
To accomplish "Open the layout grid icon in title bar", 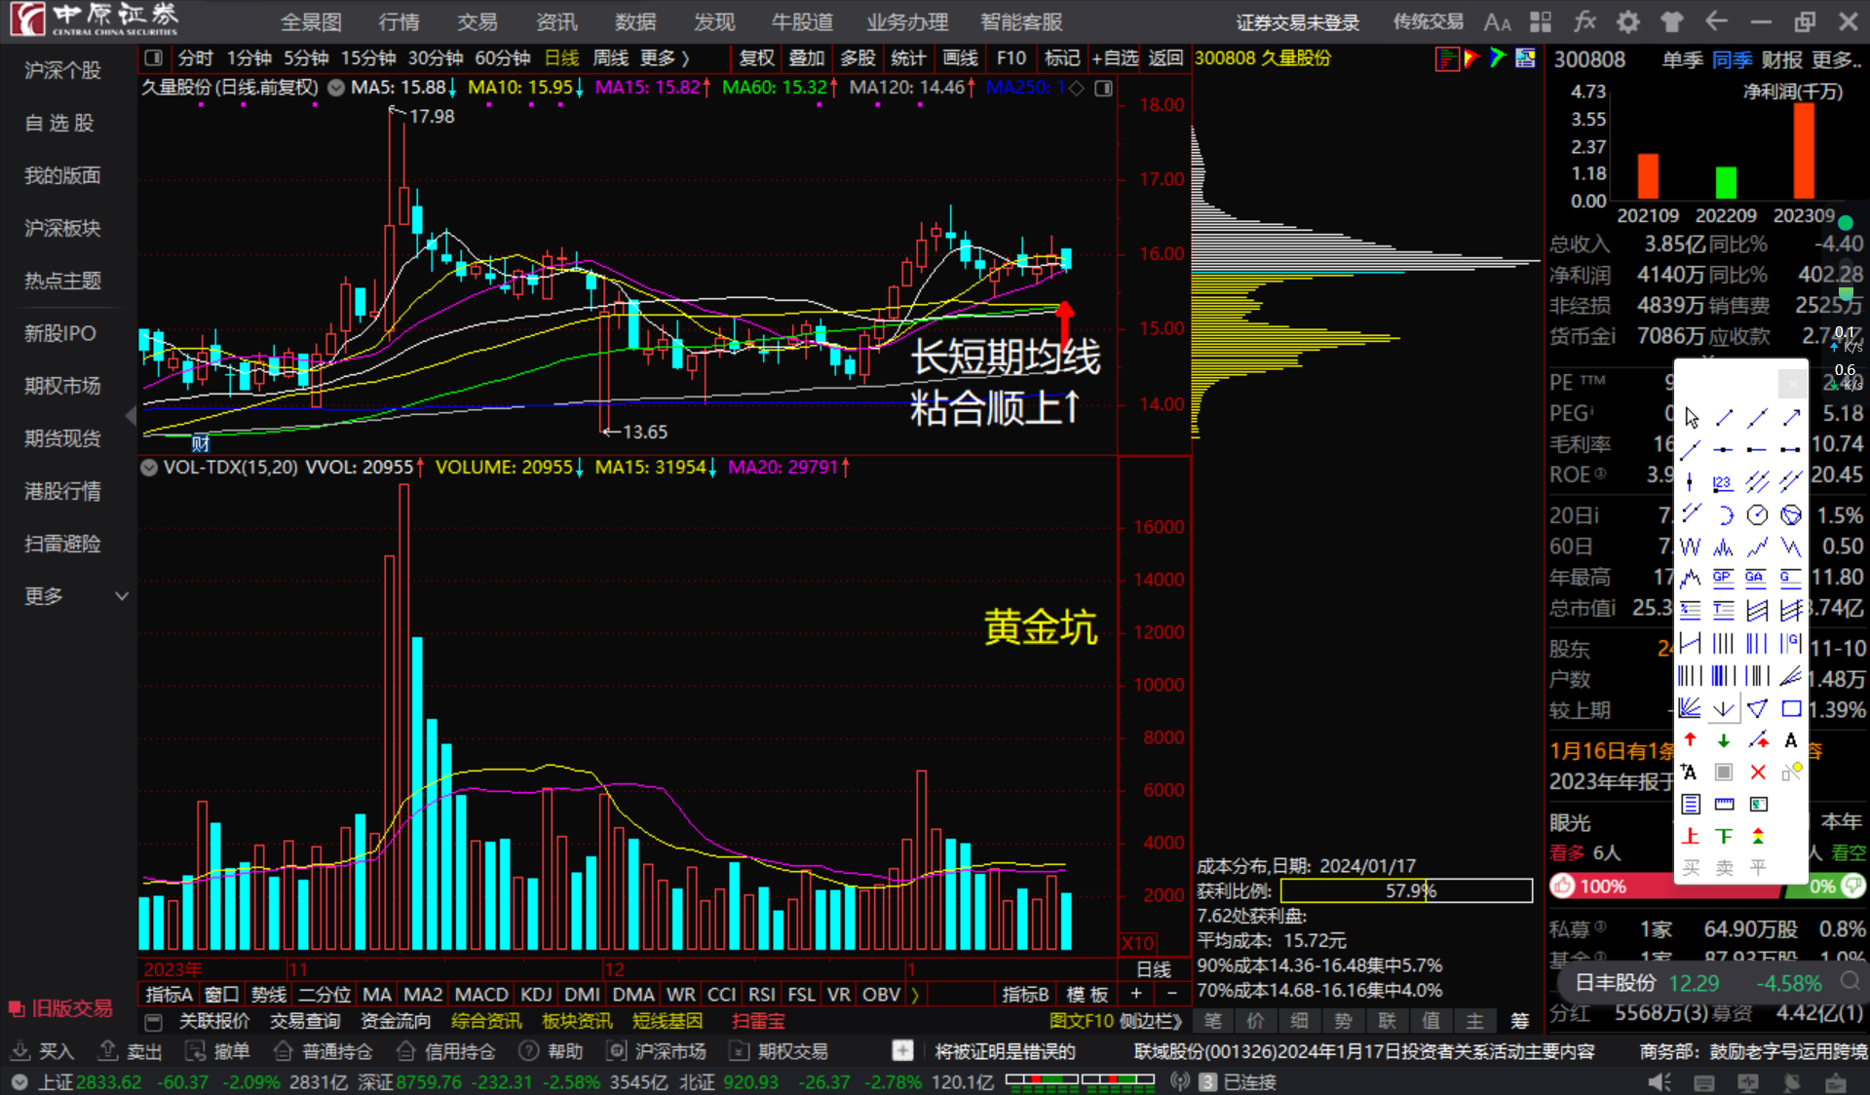I will [1541, 21].
